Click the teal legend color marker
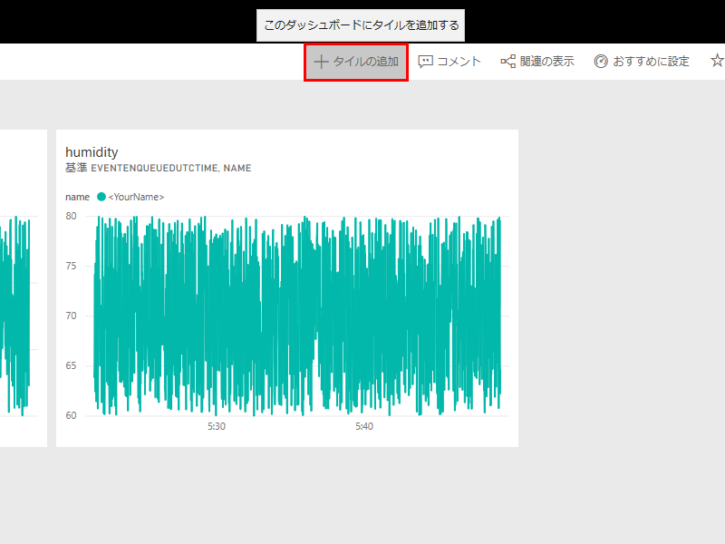This screenshot has height=544, width=725. click(x=101, y=197)
